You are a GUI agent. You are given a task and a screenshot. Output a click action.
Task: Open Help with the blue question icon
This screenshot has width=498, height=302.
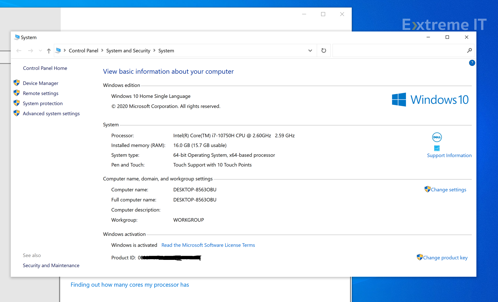472,63
